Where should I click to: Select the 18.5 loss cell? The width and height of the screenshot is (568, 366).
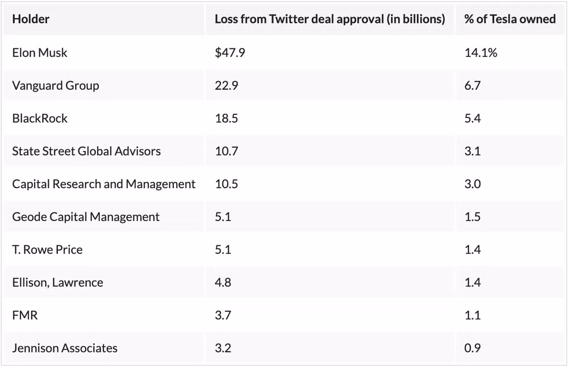(227, 119)
